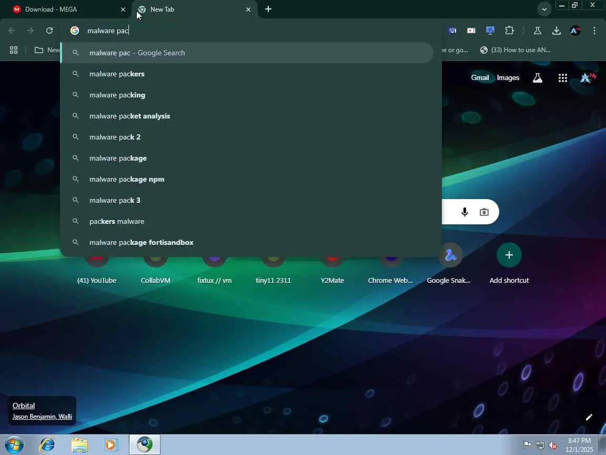Click the network tray icon
The height and width of the screenshot is (455, 606).
click(540, 446)
